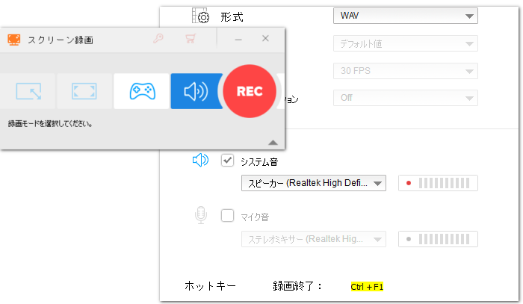Open the key registration icon
The height and width of the screenshot is (304, 523).
pos(158,39)
